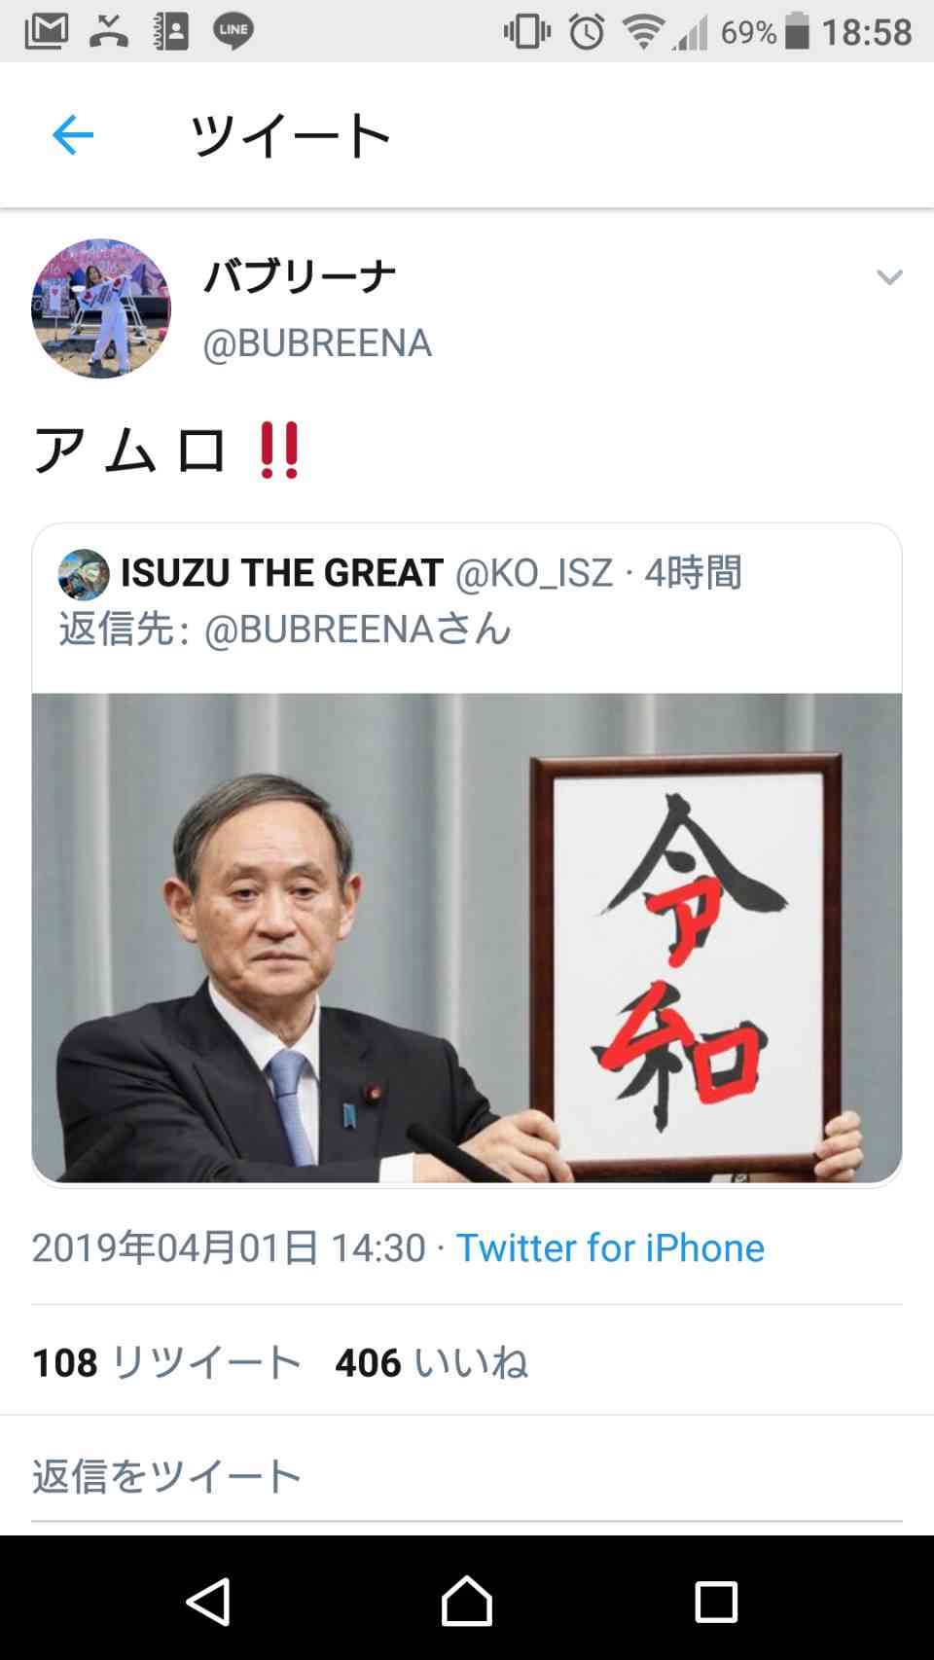Open the LINE notification icon
This screenshot has height=1660, width=934.
point(233,32)
